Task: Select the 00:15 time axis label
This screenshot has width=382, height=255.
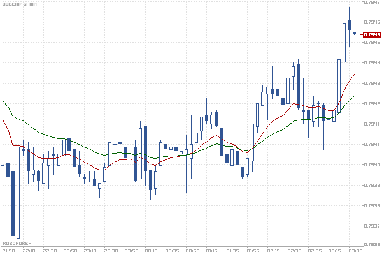Action: point(151,251)
